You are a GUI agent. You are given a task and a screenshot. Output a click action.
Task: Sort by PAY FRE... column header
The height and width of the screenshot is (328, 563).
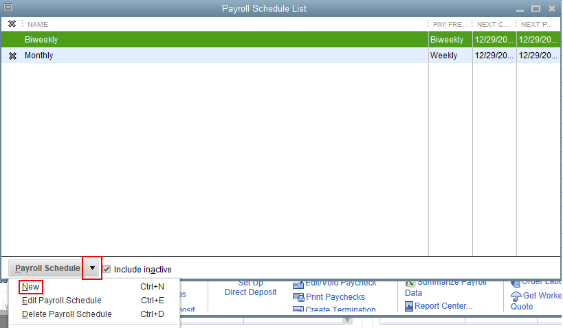(x=450, y=25)
